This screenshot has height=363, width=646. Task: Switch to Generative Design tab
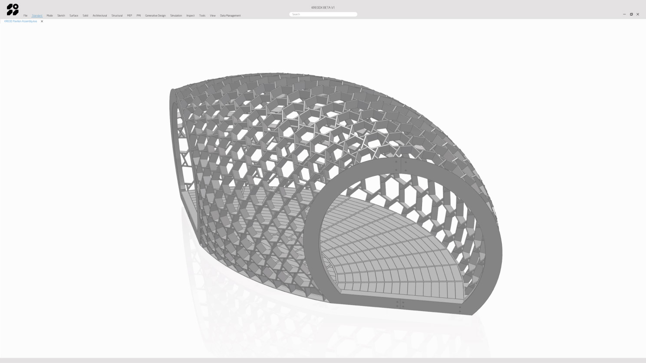tap(155, 16)
